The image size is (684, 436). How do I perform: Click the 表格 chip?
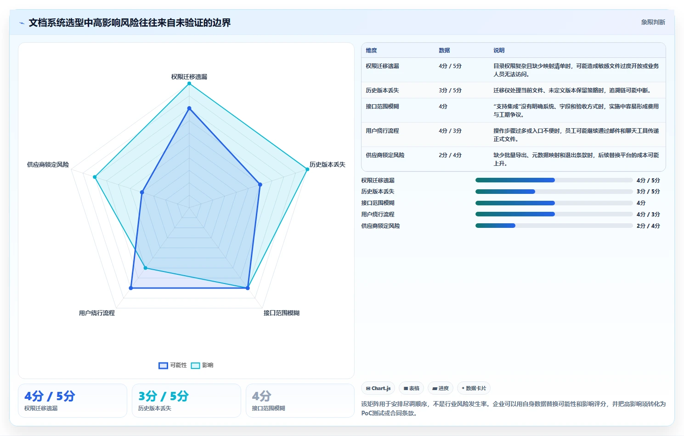pyautogui.click(x=411, y=388)
